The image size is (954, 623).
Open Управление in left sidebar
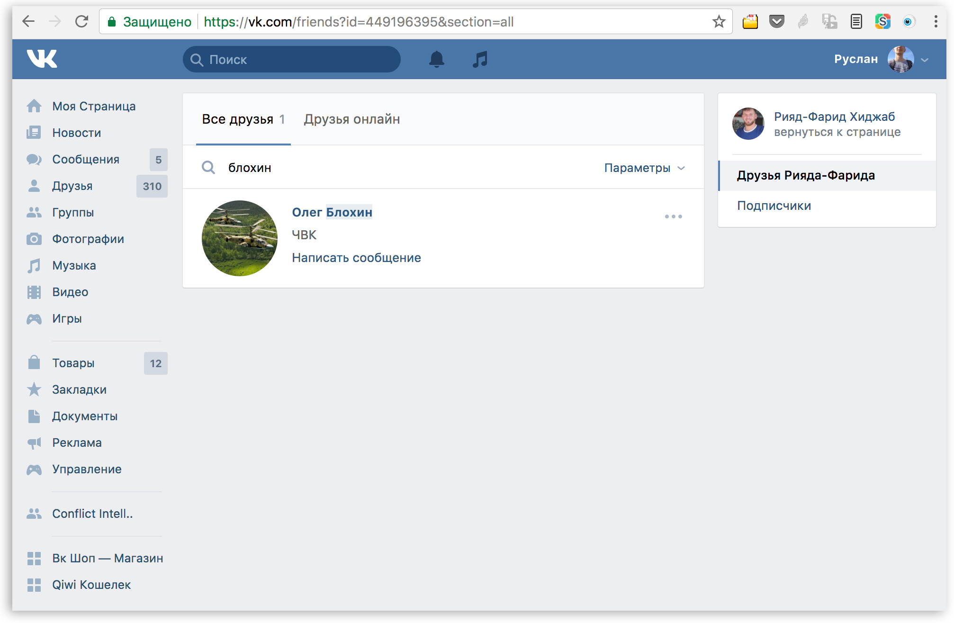[87, 469]
